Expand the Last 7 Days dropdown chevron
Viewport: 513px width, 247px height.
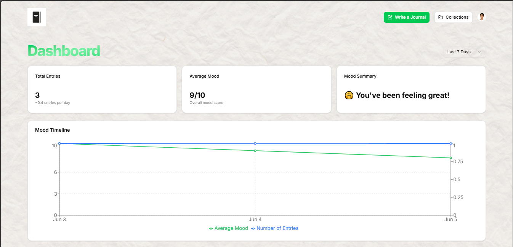coord(479,52)
